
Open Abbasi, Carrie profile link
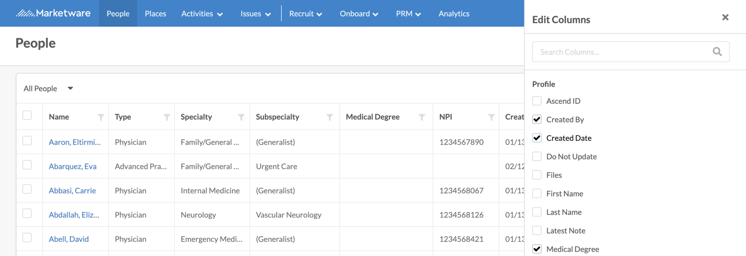(x=72, y=191)
